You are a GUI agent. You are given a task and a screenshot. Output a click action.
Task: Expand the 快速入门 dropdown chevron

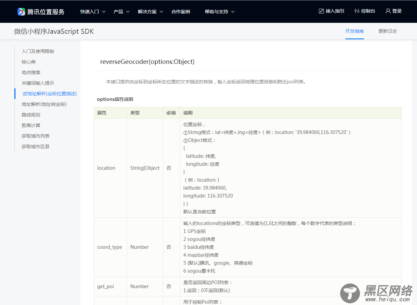(104, 12)
